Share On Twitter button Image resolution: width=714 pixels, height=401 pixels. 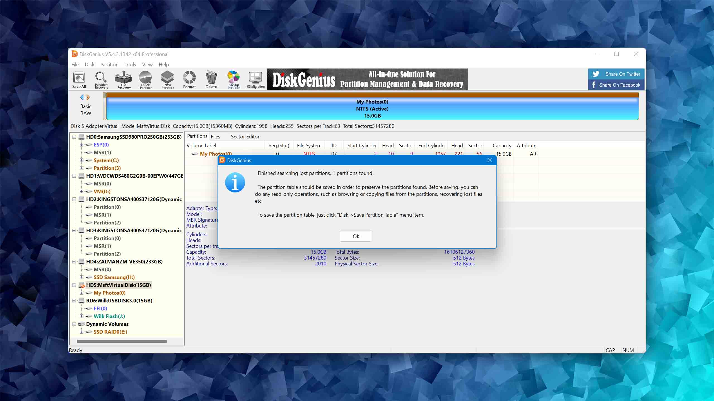tap(616, 74)
